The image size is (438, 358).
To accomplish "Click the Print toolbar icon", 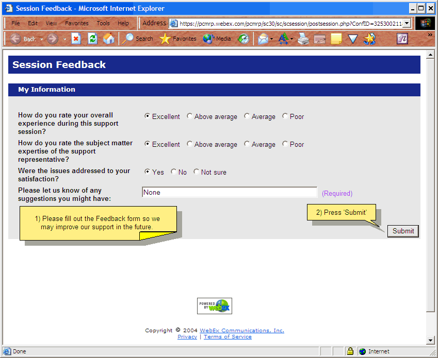I will (x=303, y=39).
